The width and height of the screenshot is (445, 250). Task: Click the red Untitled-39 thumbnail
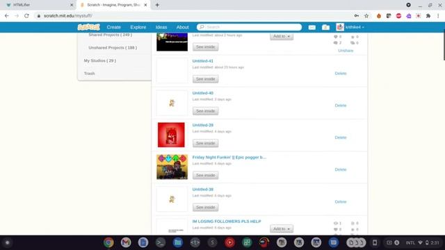point(171,135)
